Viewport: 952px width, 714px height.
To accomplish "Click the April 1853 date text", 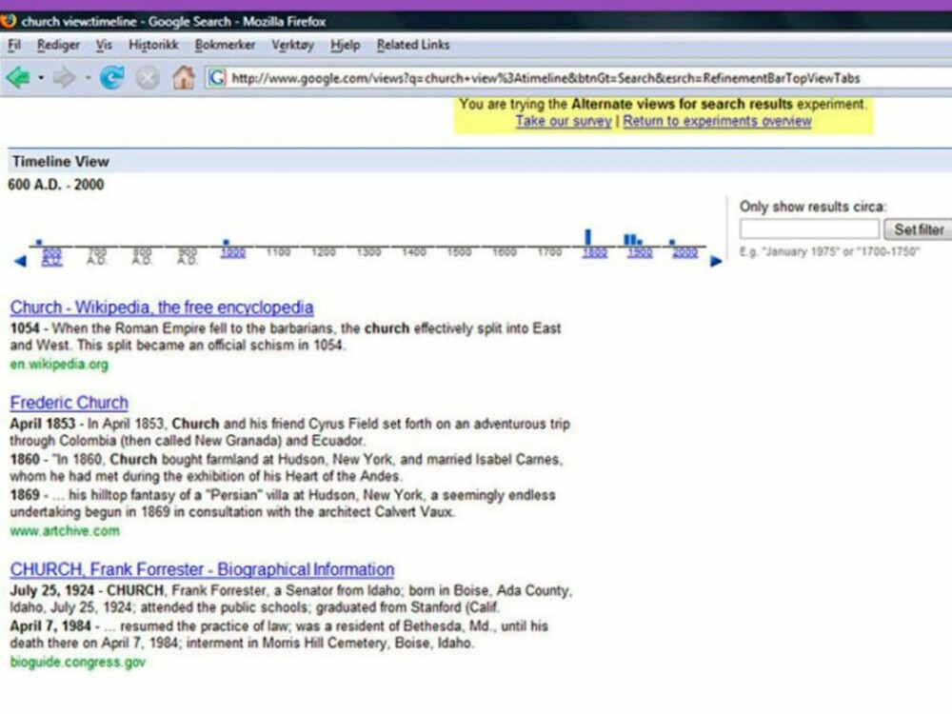I will point(43,424).
